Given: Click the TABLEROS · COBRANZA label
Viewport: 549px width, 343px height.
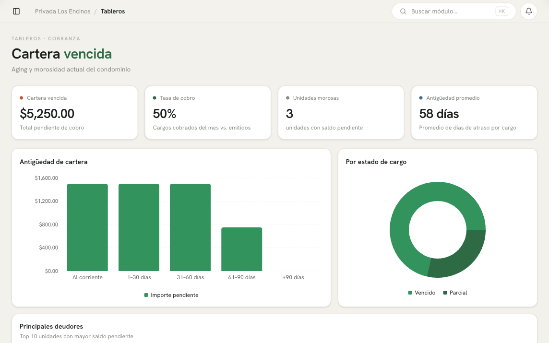Looking at the screenshot, I should (46, 38).
